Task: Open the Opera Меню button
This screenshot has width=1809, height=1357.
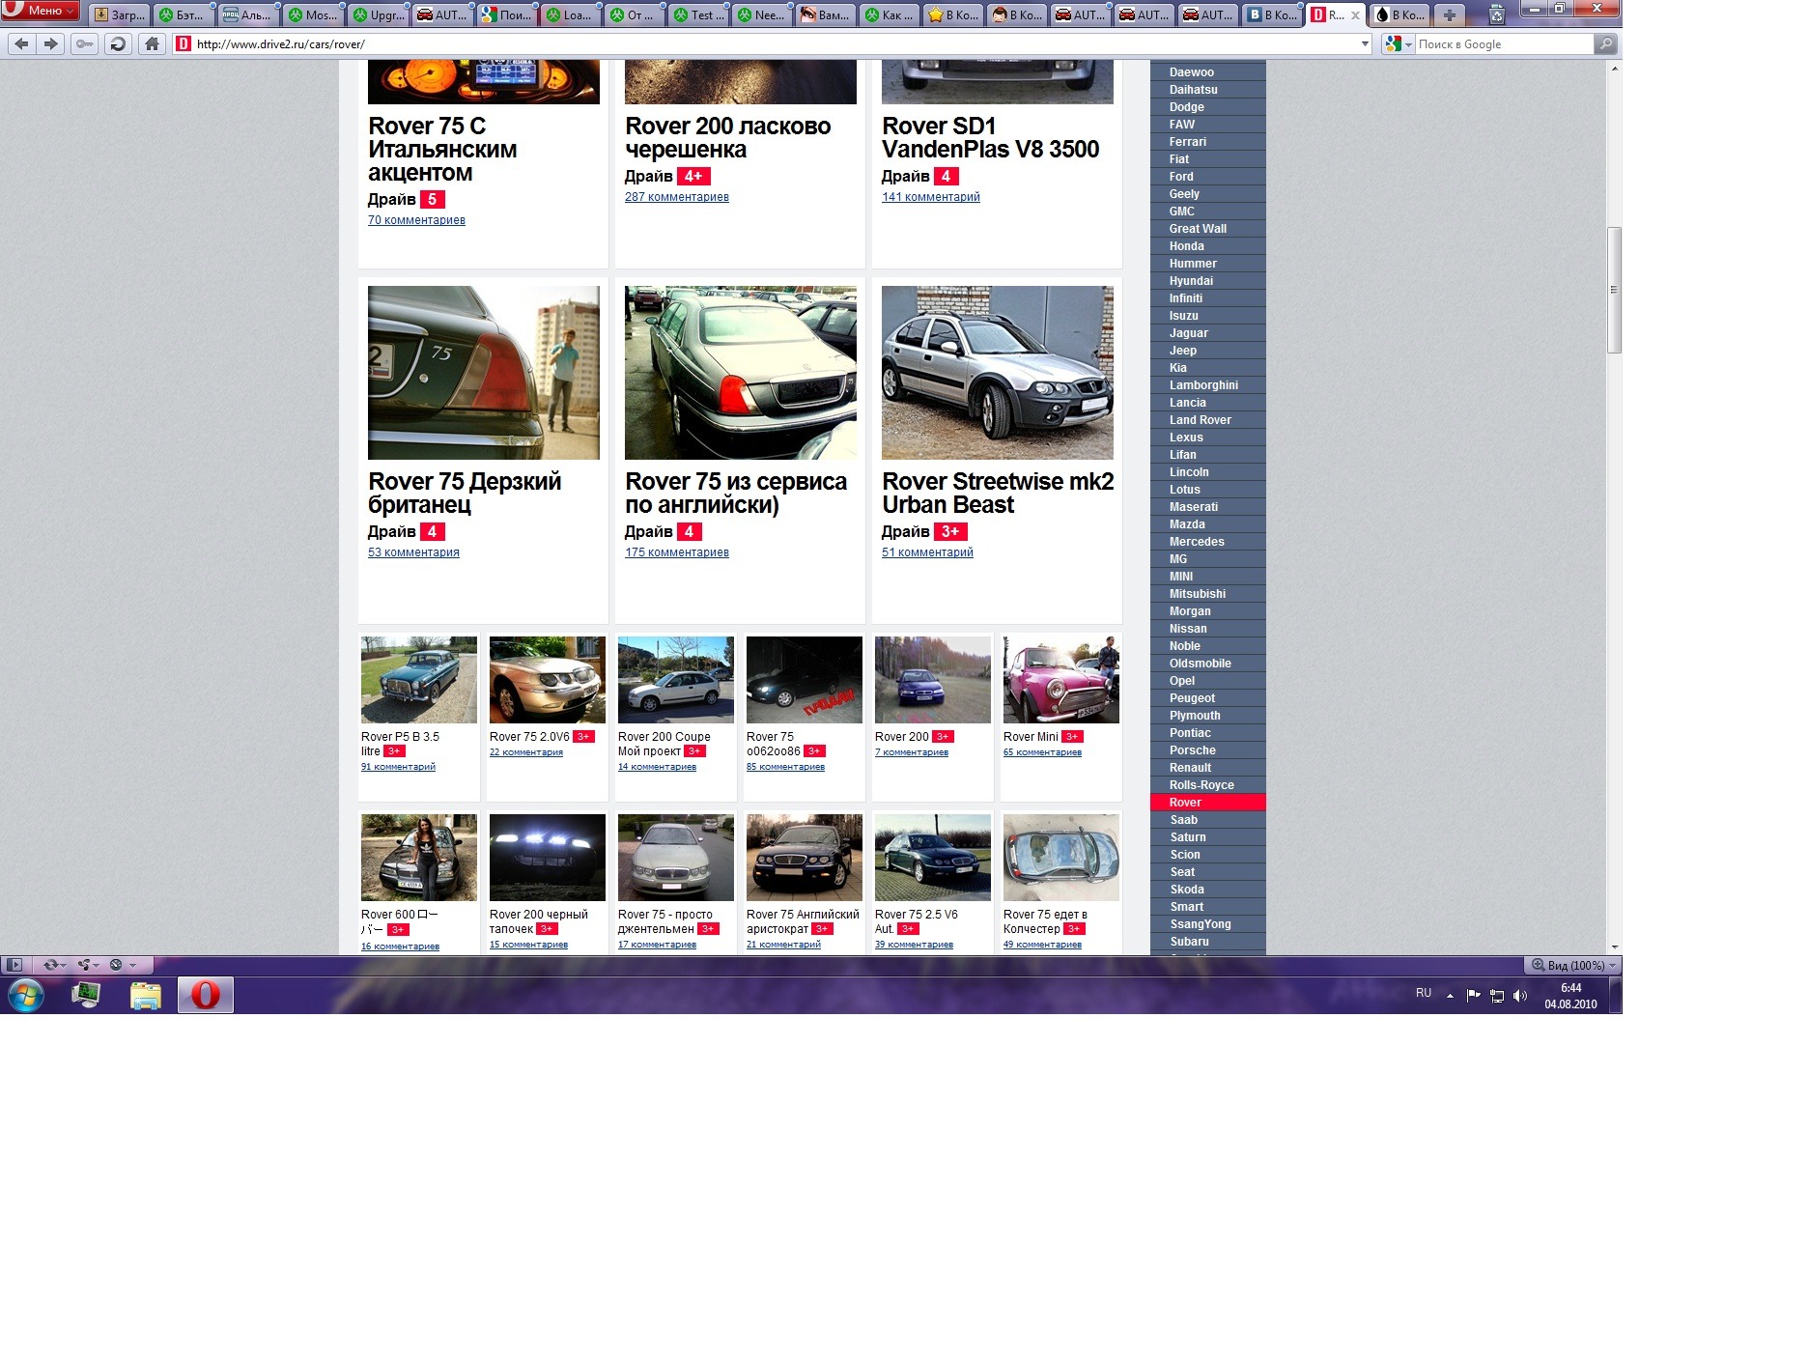Action: pyautogui.click(x=41, y=11)
